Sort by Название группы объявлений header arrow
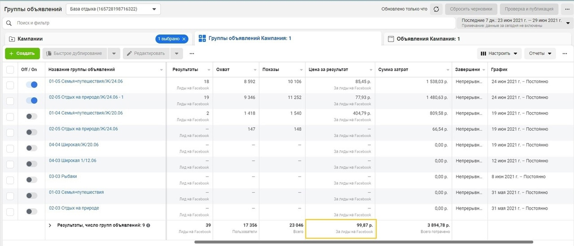This screenshot has height=246, width=574. point(161,70)
